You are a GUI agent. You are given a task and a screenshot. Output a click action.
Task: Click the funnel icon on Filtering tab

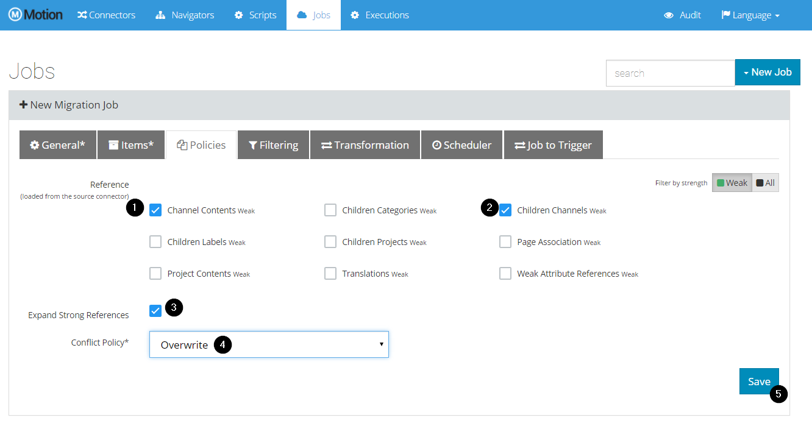click(x=253, y=145)
